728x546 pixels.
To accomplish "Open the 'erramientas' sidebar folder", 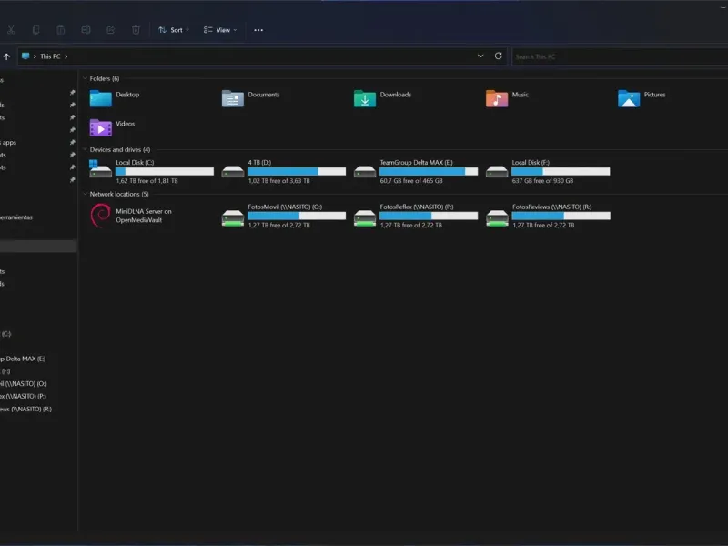I will click(16, 217).
